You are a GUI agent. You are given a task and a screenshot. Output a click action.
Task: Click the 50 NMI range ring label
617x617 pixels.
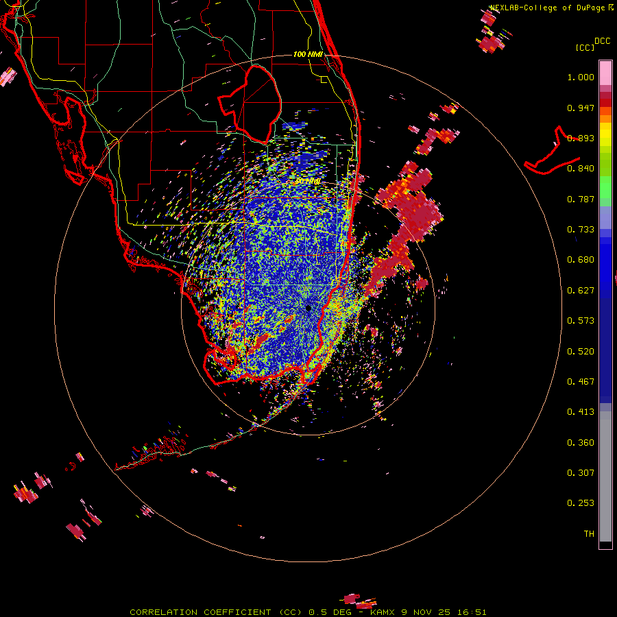click(308, 182)
